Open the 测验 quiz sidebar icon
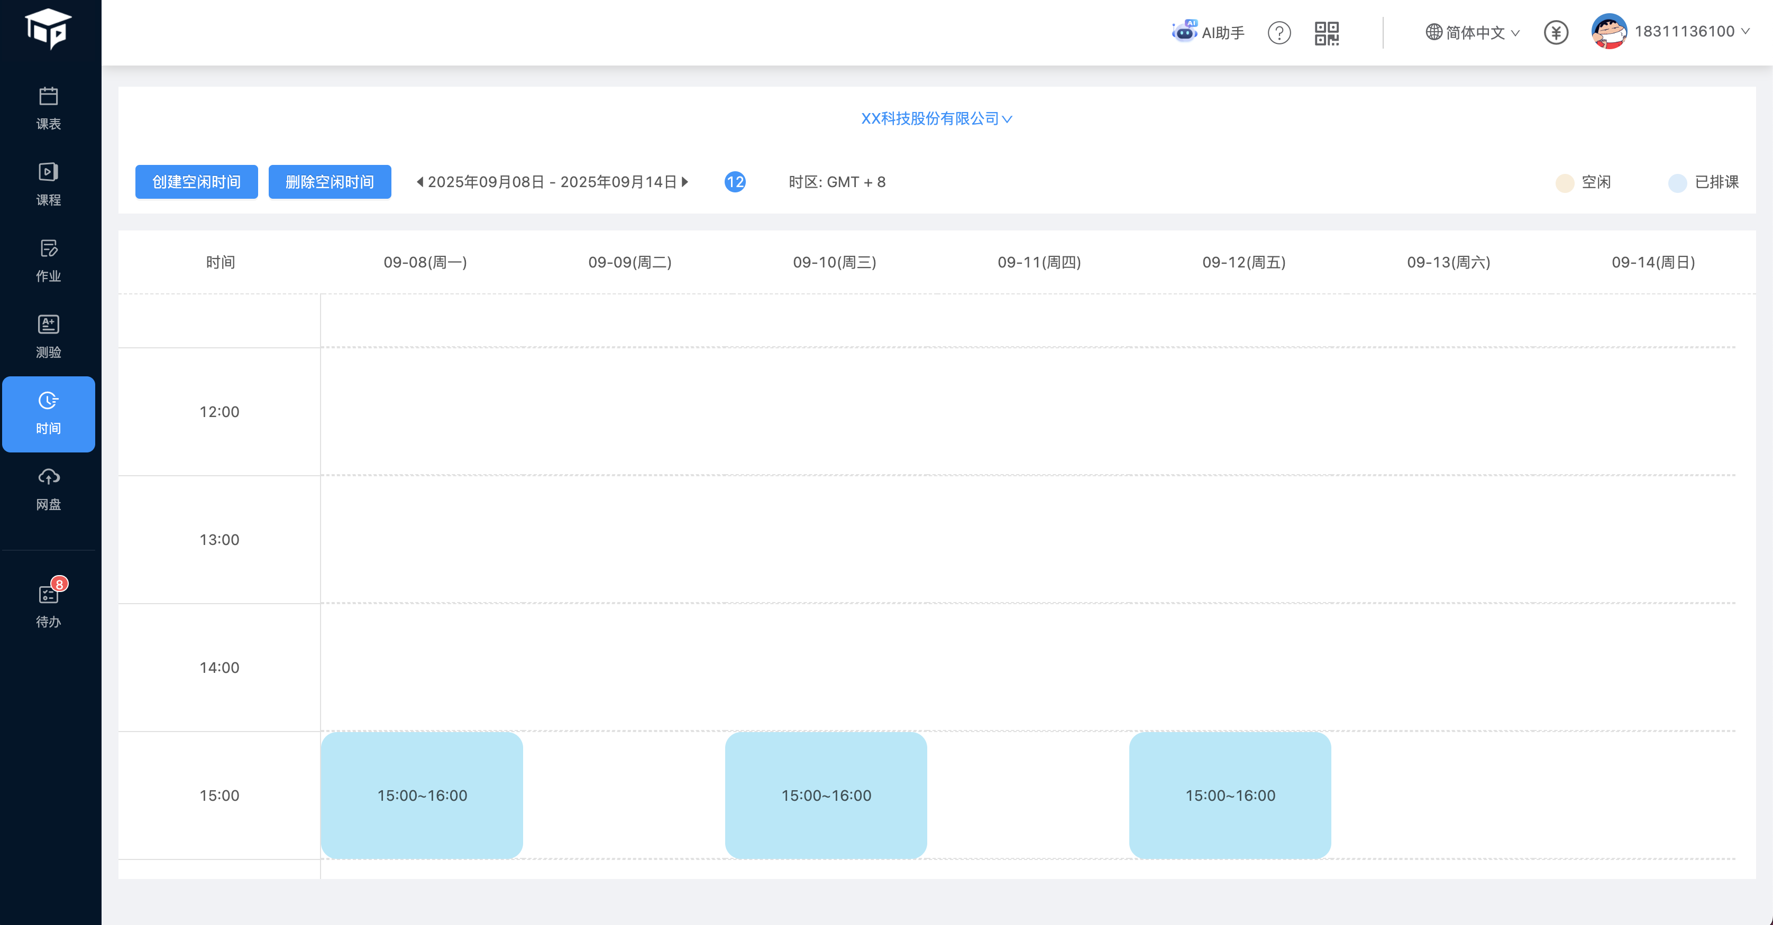The image size is (1773, 925). (48, 336)
